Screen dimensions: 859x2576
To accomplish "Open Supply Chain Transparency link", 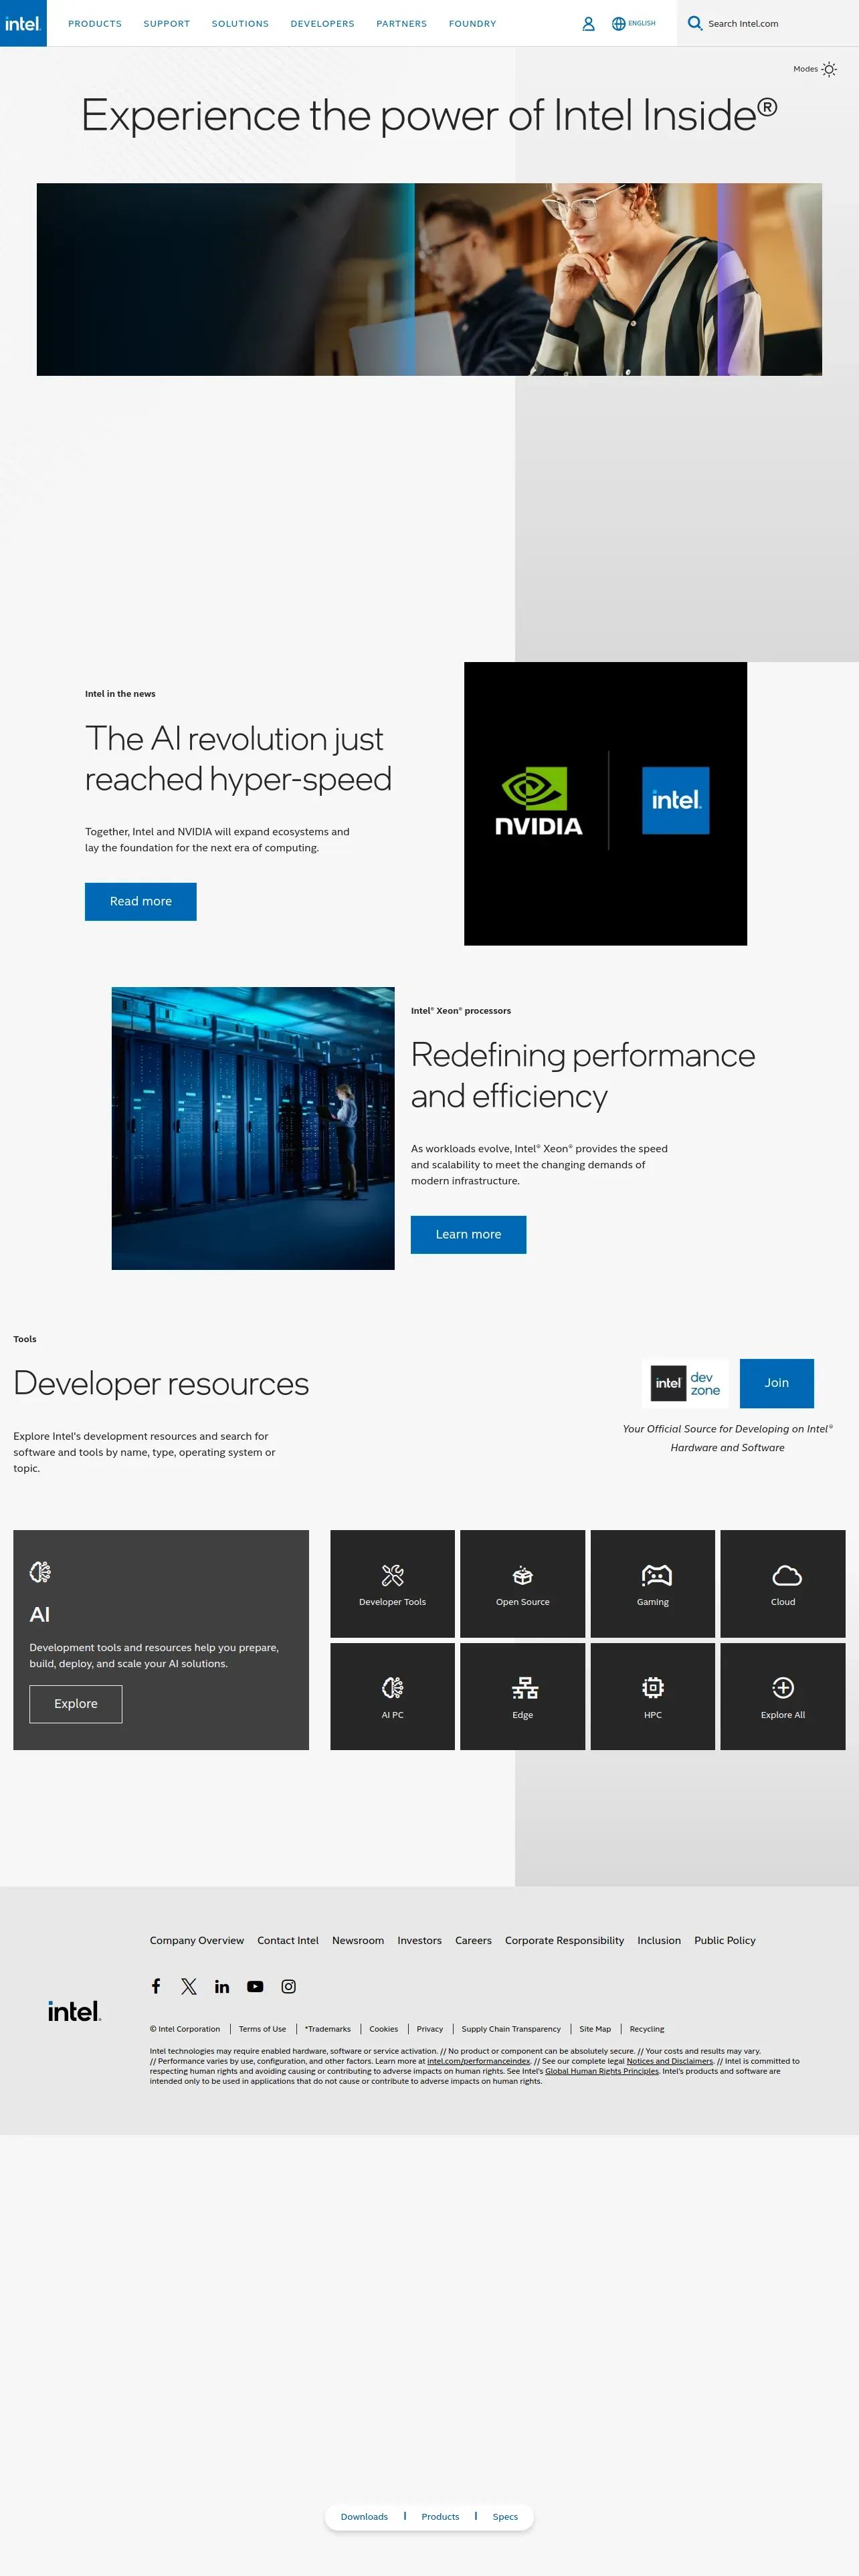I will coord(511,2029).
